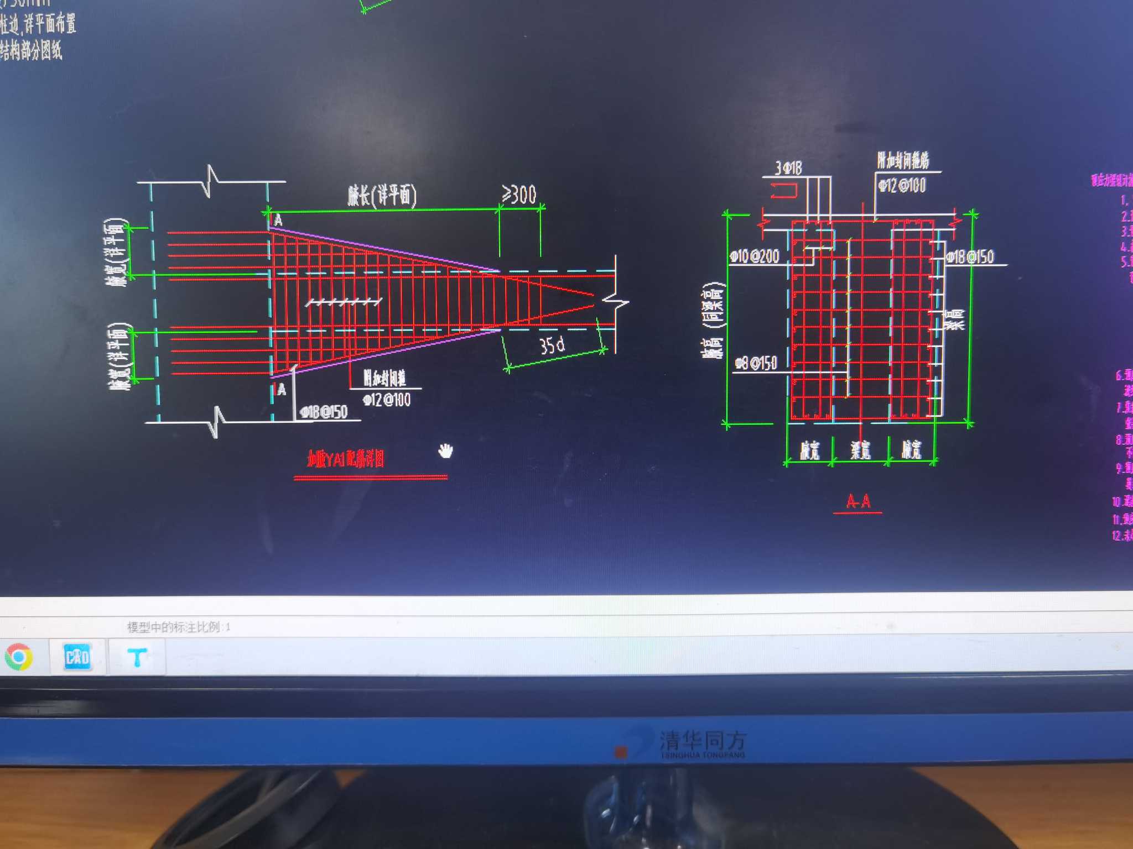
Task: Click 附加封闭箍筋 label above A-A section
Action: tap(903, 160)
